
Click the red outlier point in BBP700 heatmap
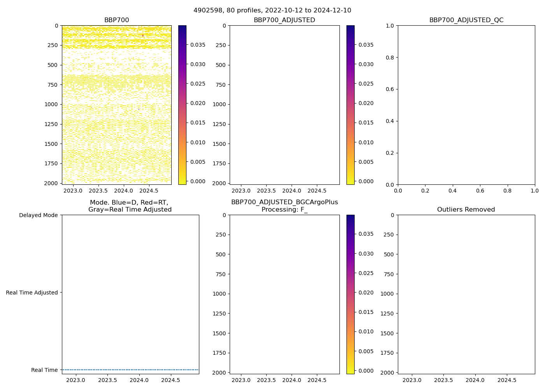pos(143,35)
